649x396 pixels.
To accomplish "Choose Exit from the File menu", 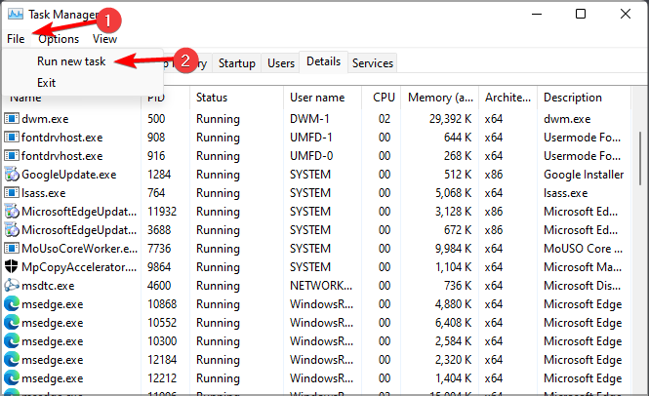I will [x=47, y=83].
